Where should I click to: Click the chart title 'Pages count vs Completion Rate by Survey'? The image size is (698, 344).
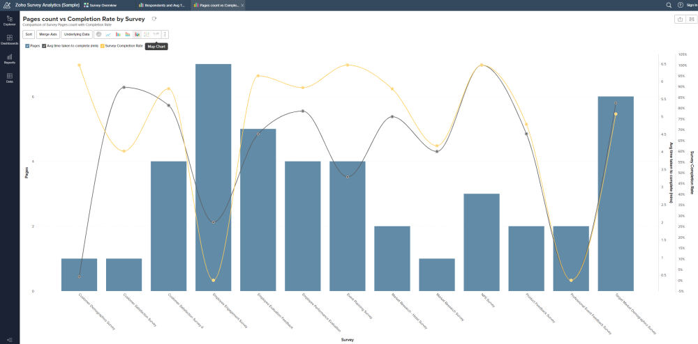point(84,19)
